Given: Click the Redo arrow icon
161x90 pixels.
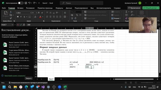Looking at the screenshot, I should click(x=34, y=3).
